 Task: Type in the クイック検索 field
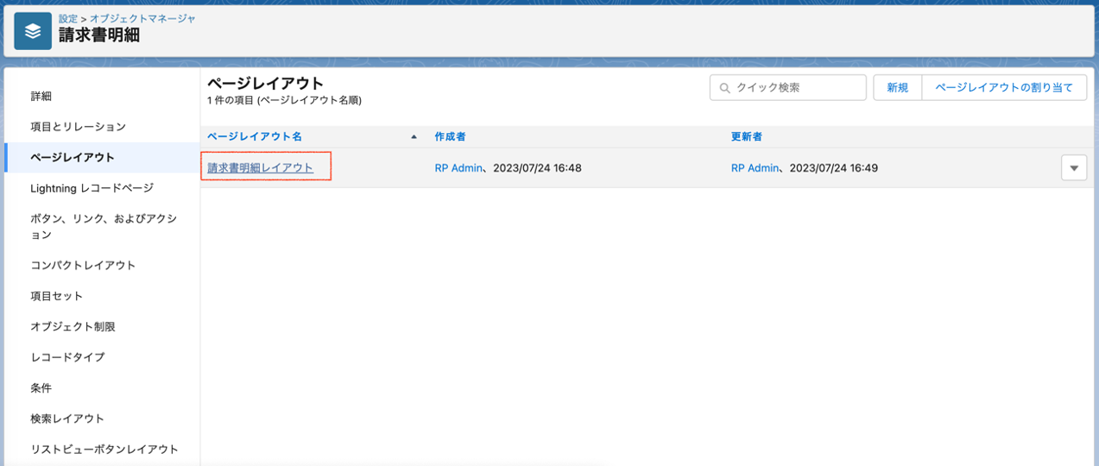(796, 88)
